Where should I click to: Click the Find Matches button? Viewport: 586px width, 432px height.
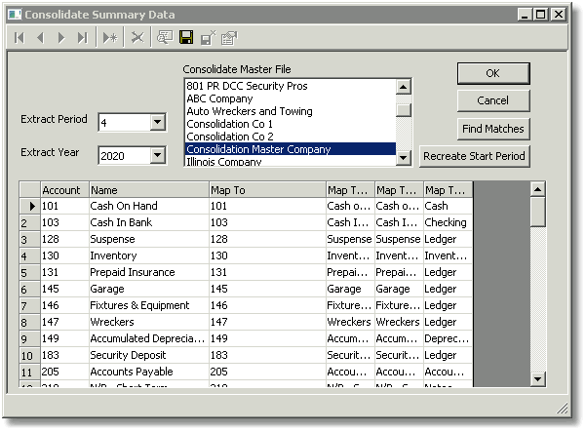coord(493,129)
